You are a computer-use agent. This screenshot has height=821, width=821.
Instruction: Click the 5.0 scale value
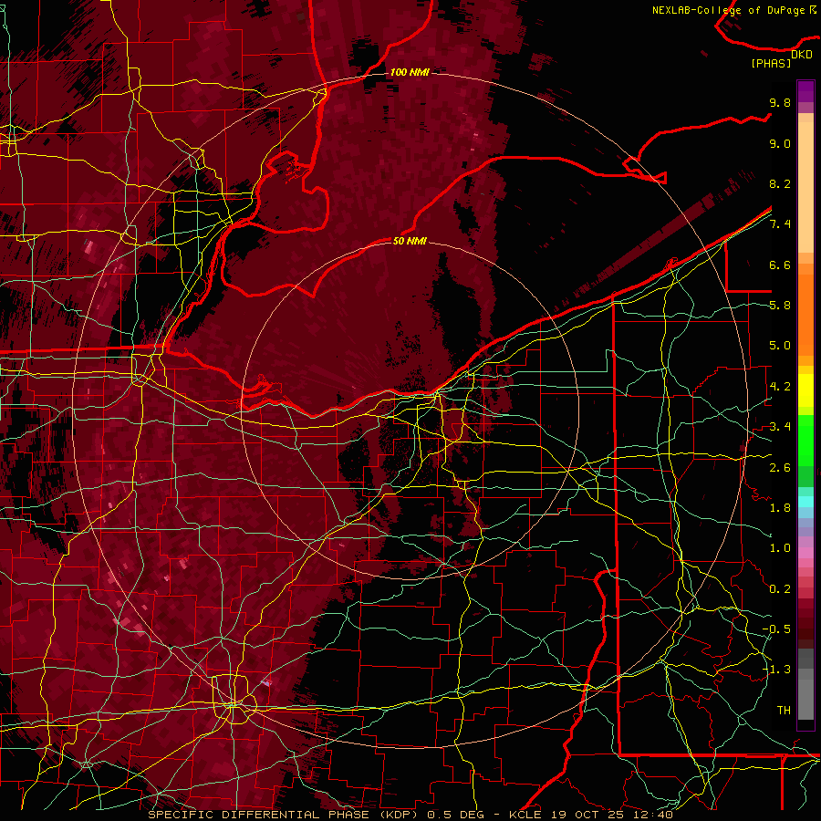coord(780,346)
